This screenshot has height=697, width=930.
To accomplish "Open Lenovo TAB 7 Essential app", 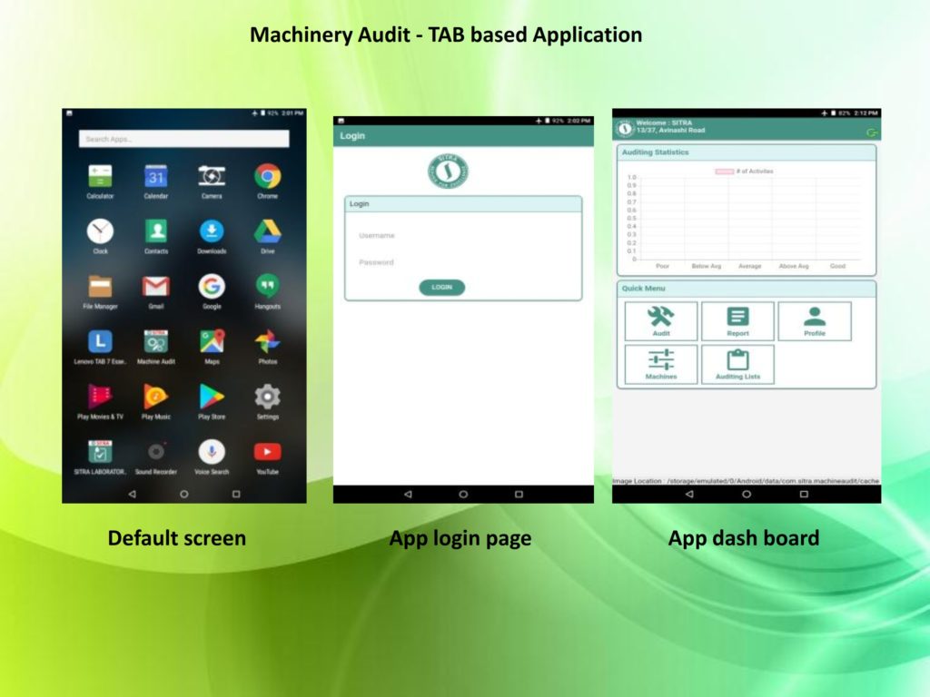I will (100, 341).
